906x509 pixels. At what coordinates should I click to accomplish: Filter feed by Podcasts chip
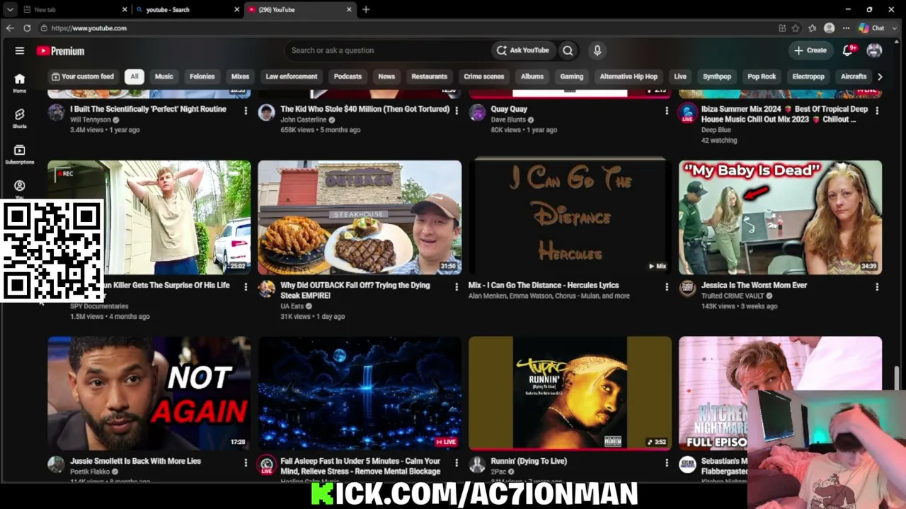pos(348,76)
